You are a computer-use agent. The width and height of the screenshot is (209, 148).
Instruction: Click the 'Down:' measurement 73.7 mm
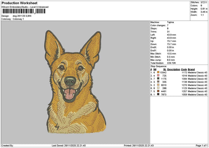pyautogui.click(x=171, y=44)
